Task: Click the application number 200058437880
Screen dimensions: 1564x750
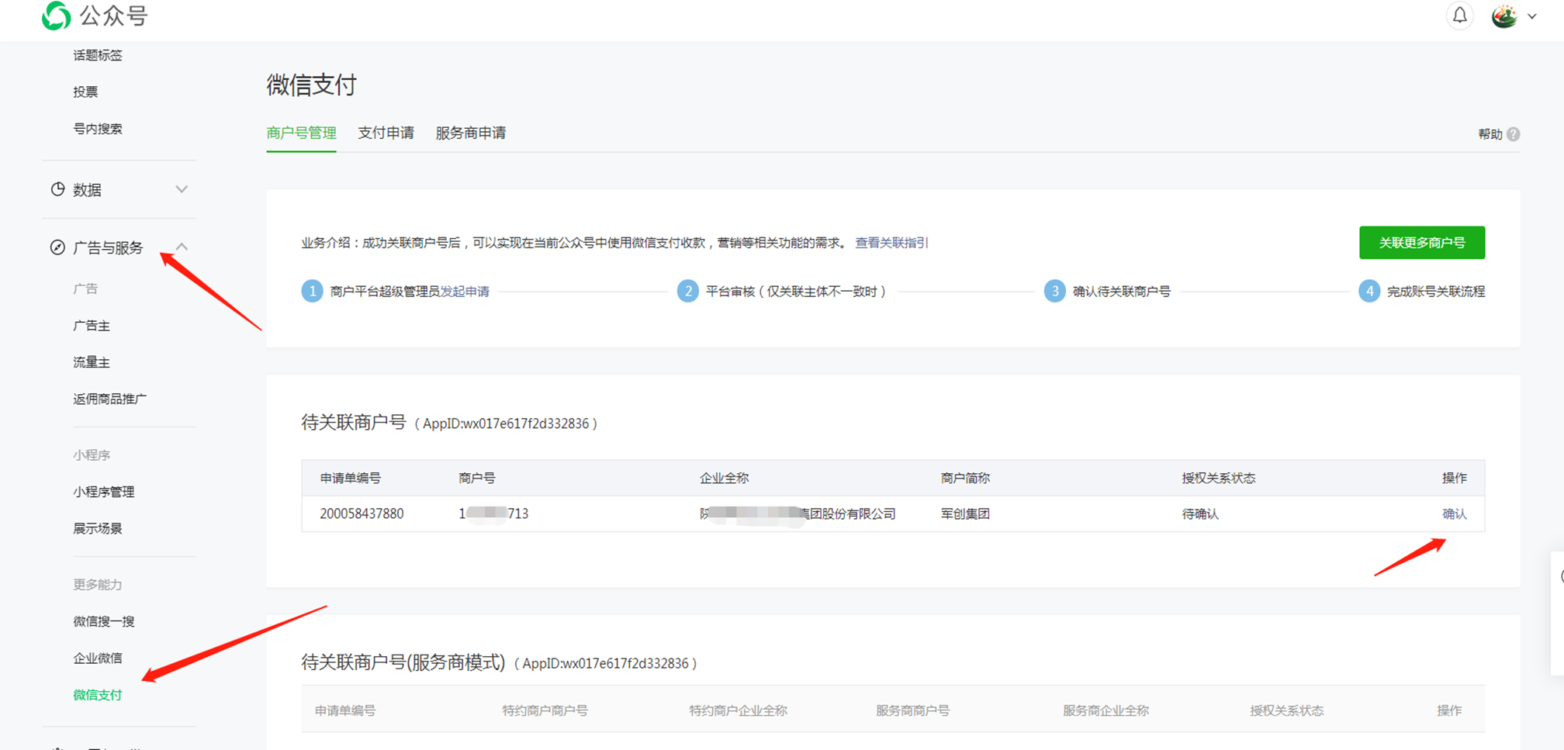Action: point(362,513)
